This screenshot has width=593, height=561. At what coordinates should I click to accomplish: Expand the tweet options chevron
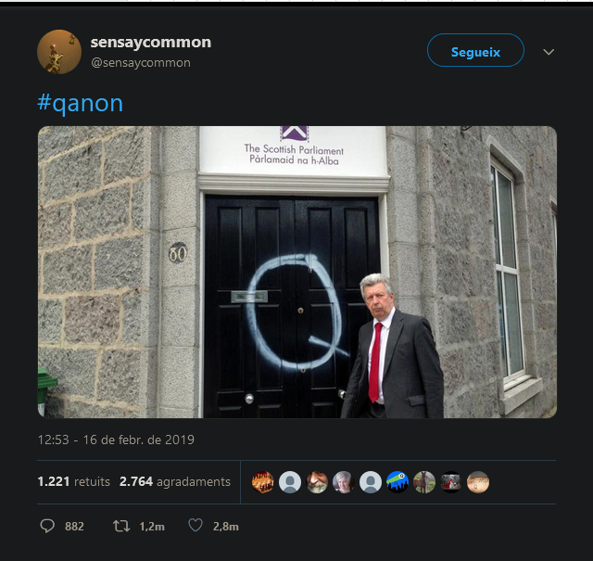[x=549, y=52]
